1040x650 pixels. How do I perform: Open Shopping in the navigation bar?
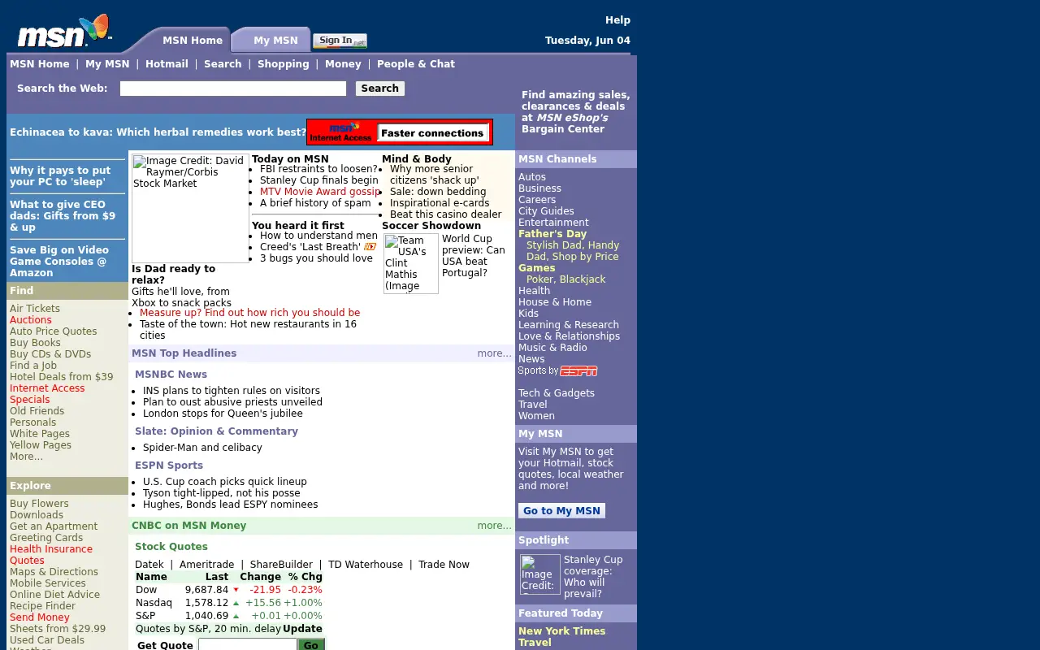(284, 64)
